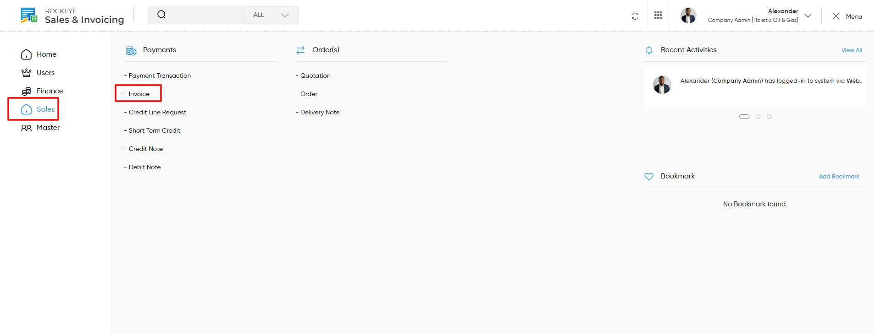Click the search magnifier icon
Screen dimensions: 875x334
click(x=161, y=15)
